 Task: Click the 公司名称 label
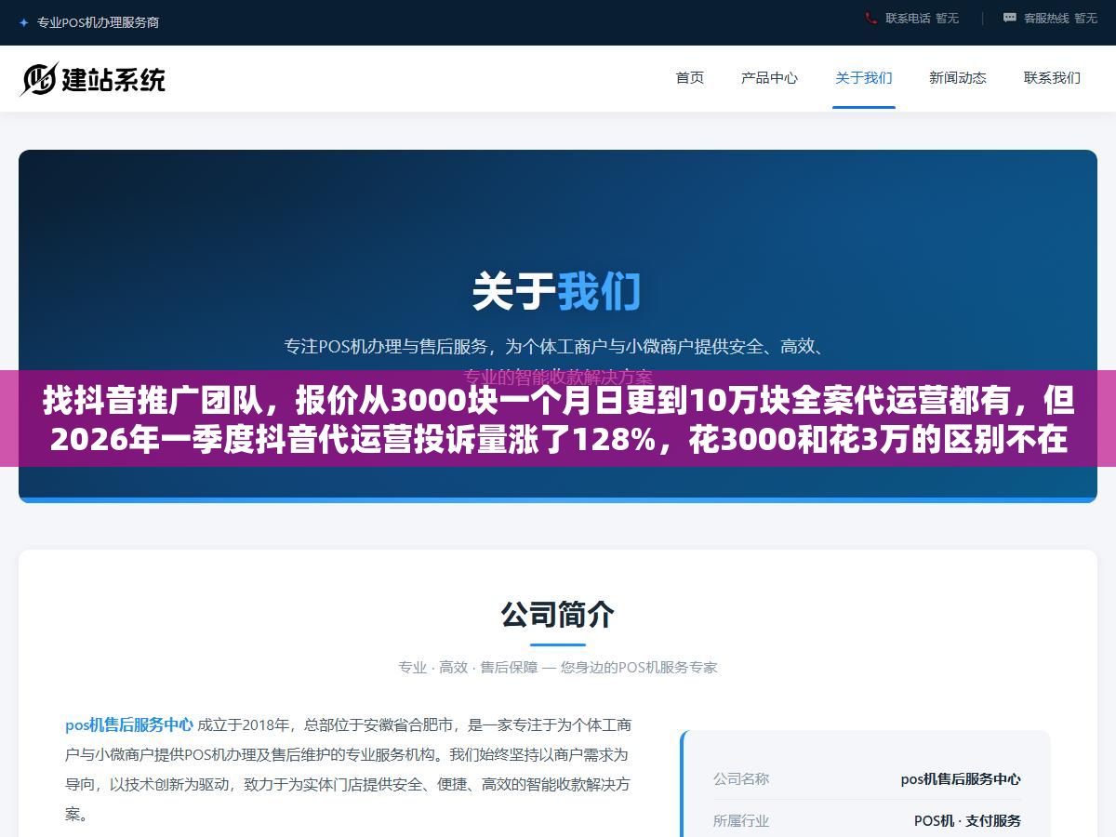coord(741,778)
